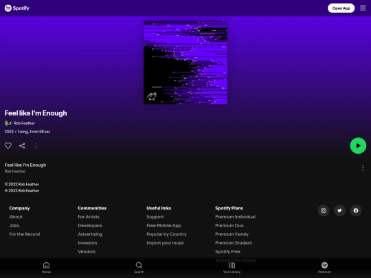Open Spotify's Instagram page icon
371x278 pixels.
(323, 211)
